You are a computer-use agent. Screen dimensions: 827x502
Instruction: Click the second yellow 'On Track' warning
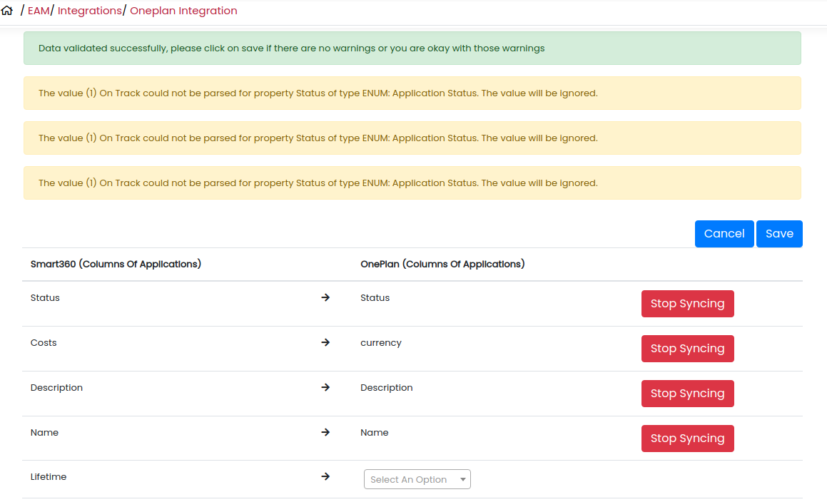point(412,138)
